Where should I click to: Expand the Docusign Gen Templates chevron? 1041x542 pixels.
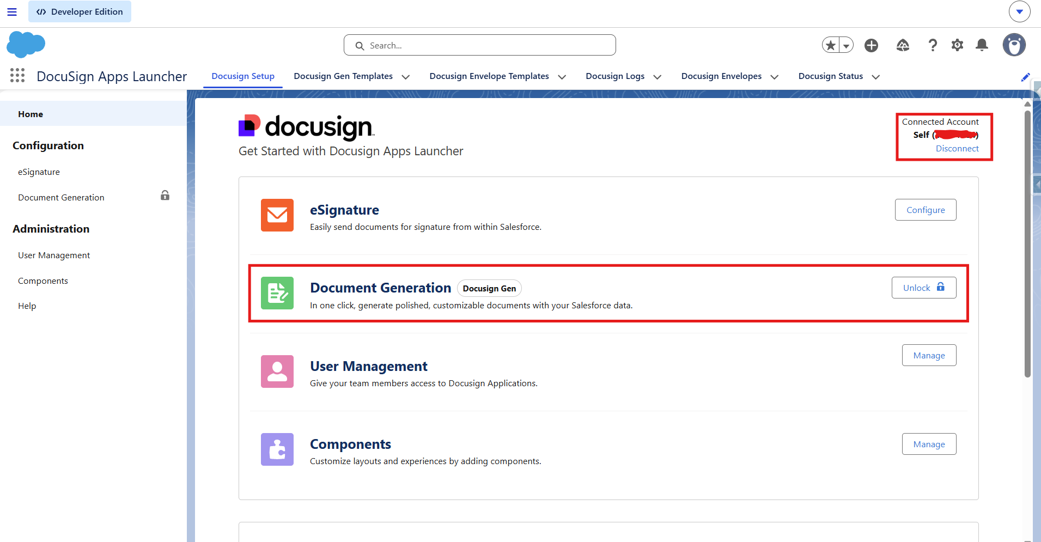point(405,77)
